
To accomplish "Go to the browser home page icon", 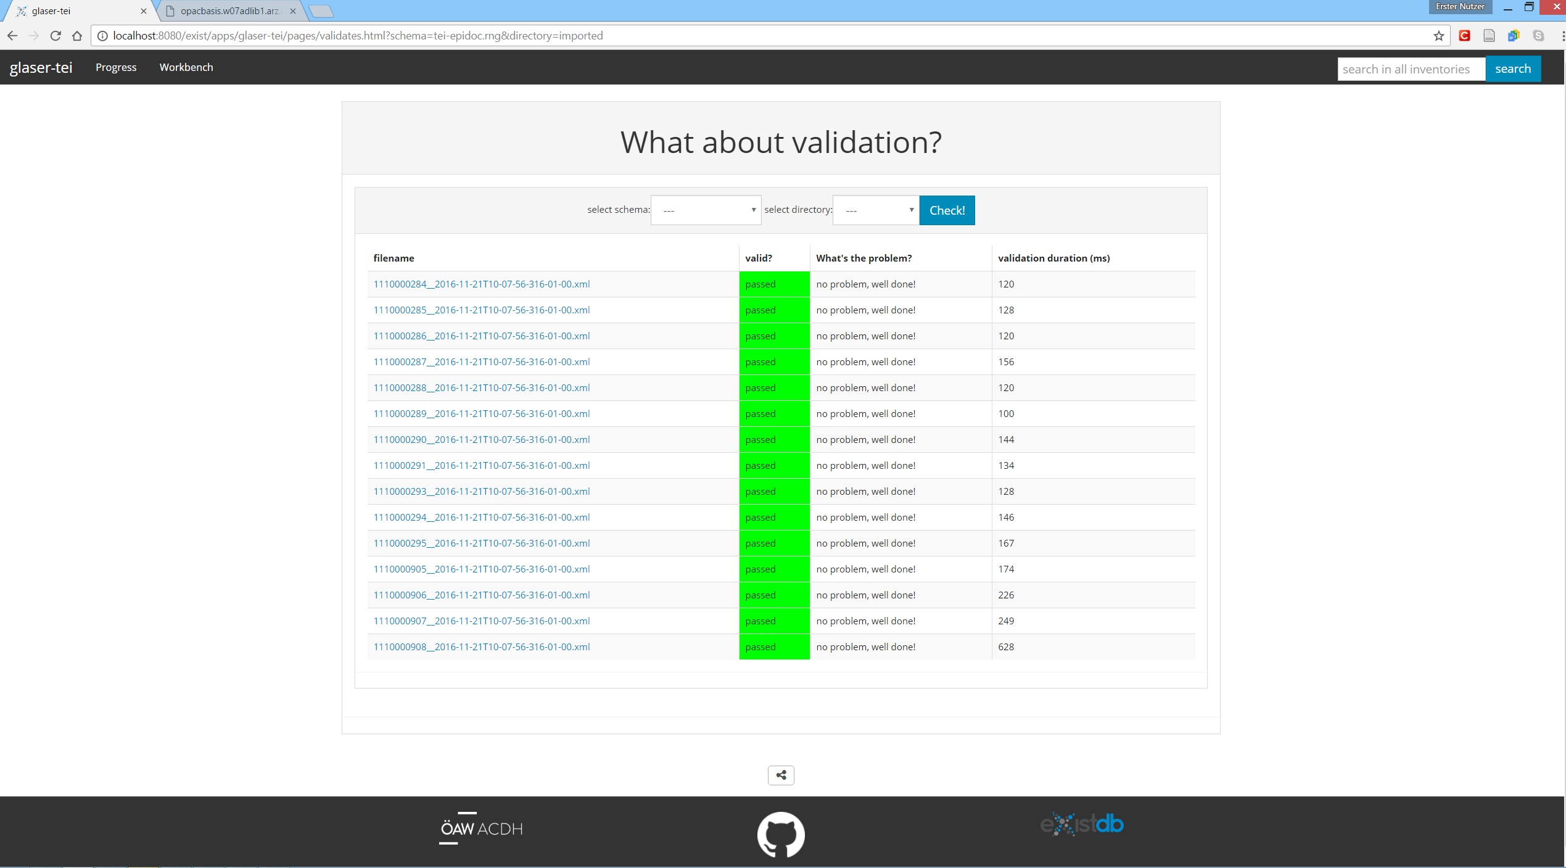I will tap(77, 36).
